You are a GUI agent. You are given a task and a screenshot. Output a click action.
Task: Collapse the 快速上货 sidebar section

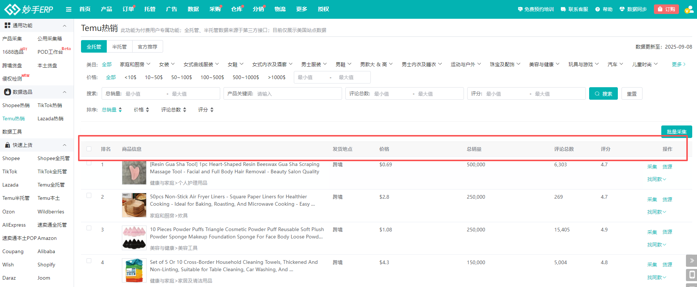64,145
